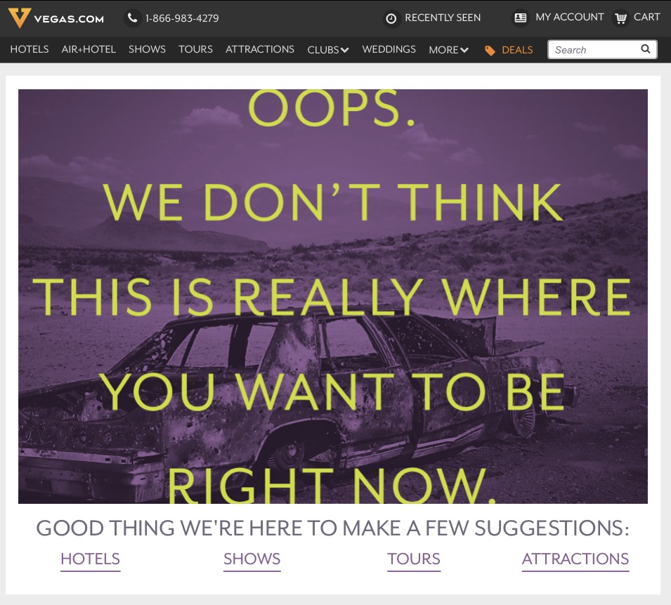Open the Weddings nav menu item
This screenshot has width=671, height=605.
point(389,49)
